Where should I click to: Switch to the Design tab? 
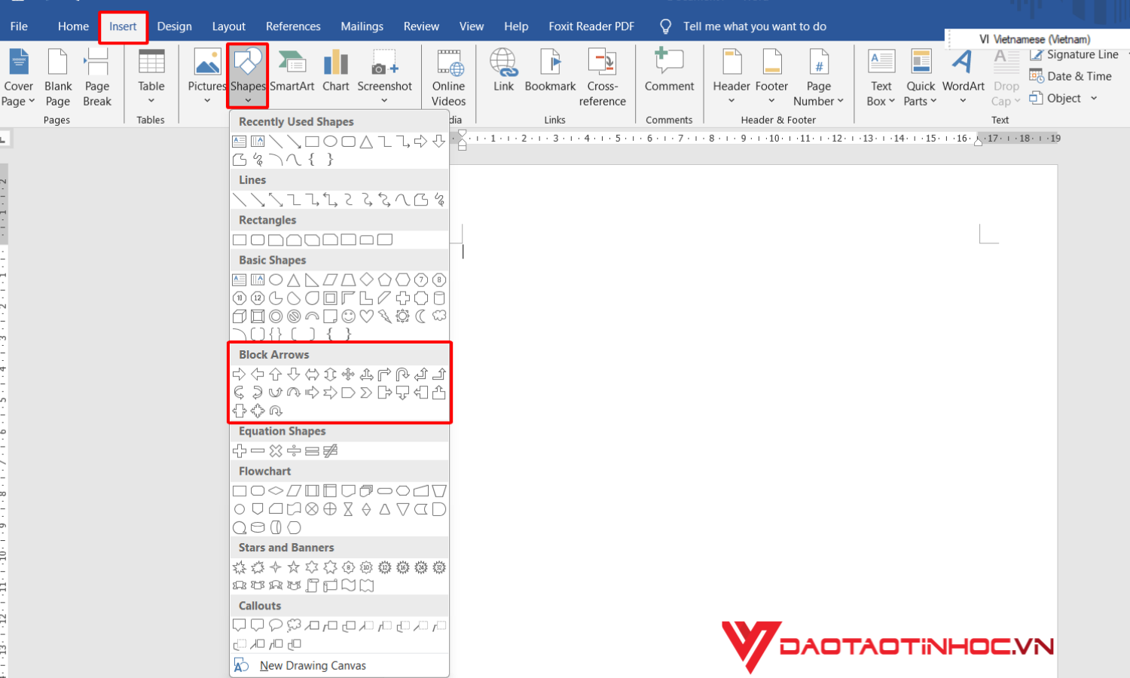[x=175, y=26]
